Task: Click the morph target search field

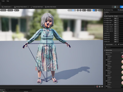Action: click(x=114, y=14)
